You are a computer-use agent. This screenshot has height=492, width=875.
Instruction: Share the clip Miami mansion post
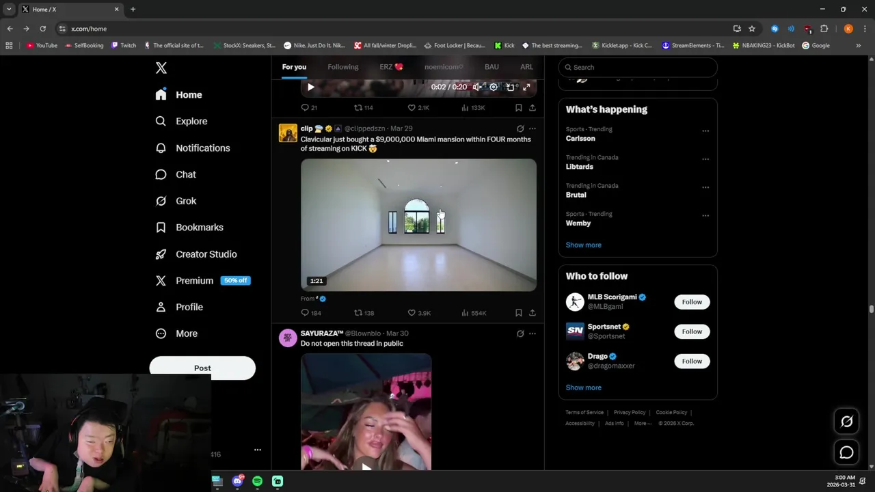(x=533, y=313)
